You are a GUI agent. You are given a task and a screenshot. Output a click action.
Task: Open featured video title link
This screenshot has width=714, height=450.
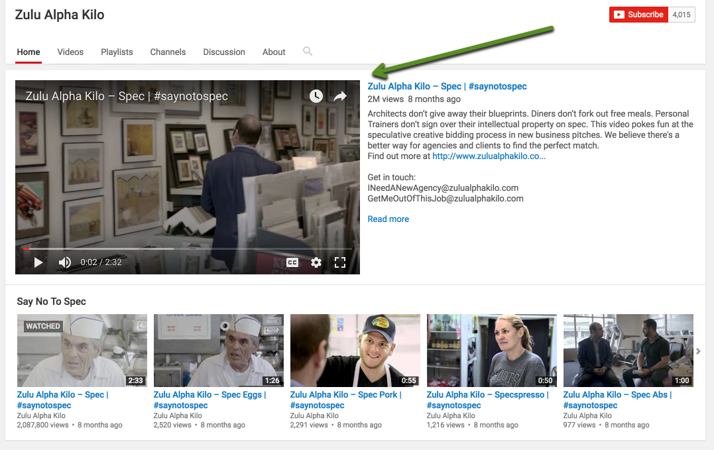447,86
